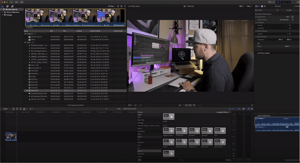Open the share inspector icon
300x163 pixels.
[265, 6]
